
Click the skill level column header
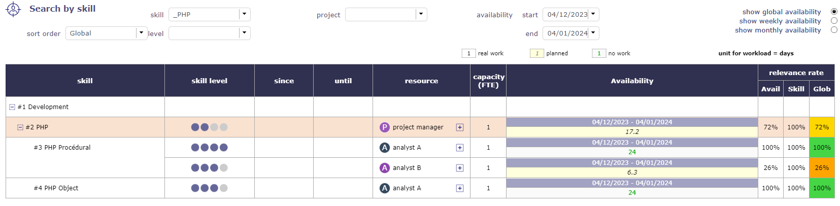click(x=209, y=81)
